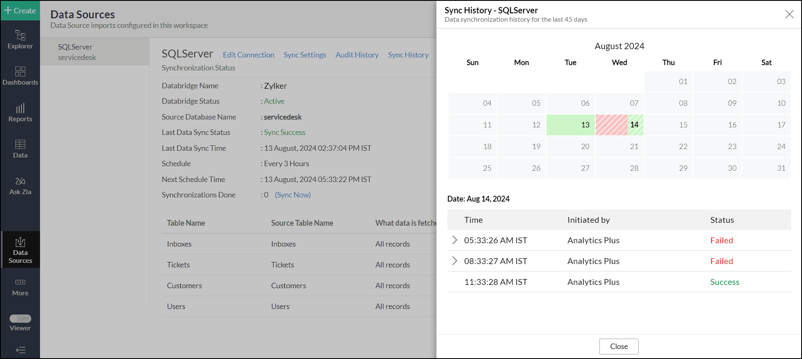
Task: Click the Create button
Action: [20, 10]
